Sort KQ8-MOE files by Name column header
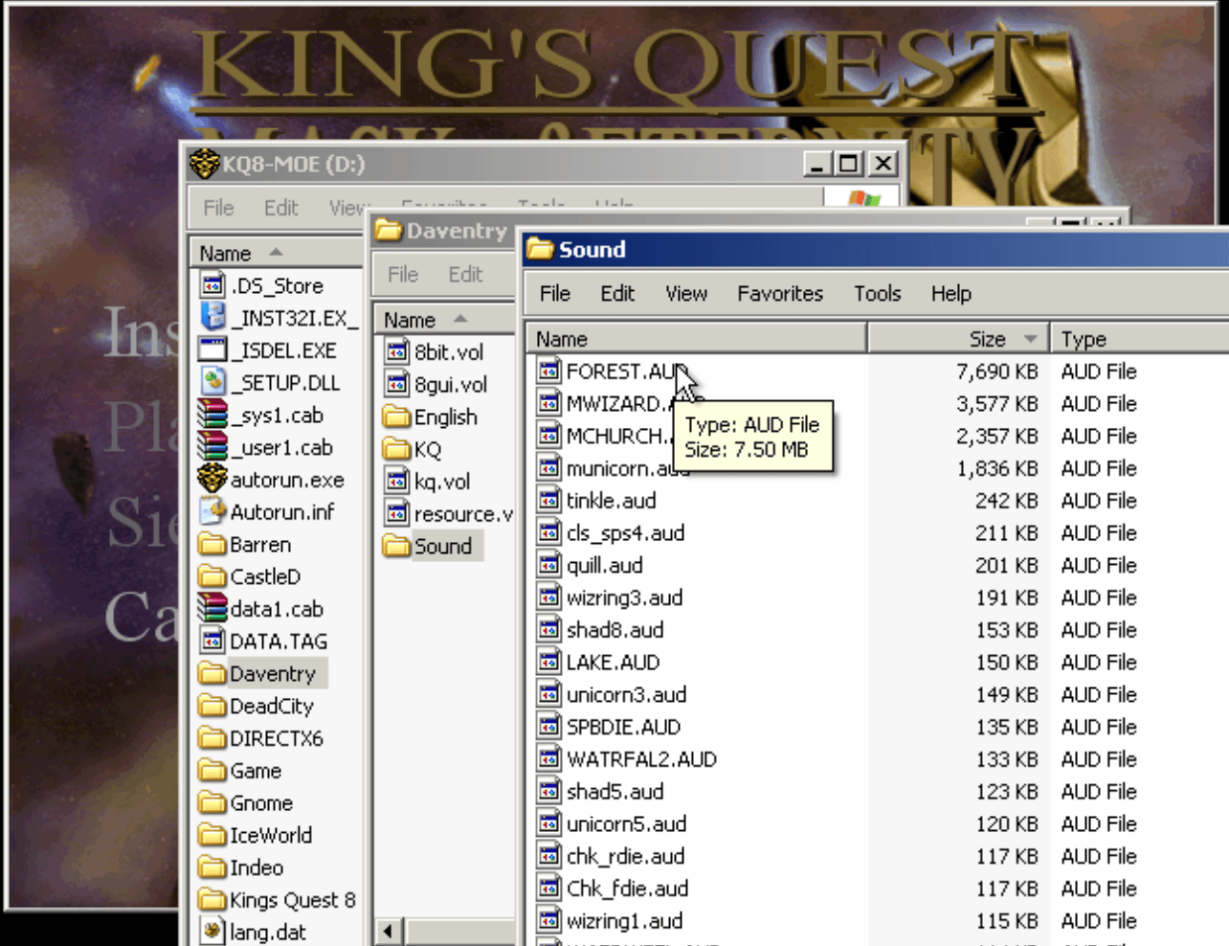Viewport: 1229px width, 946px height. 276,254
